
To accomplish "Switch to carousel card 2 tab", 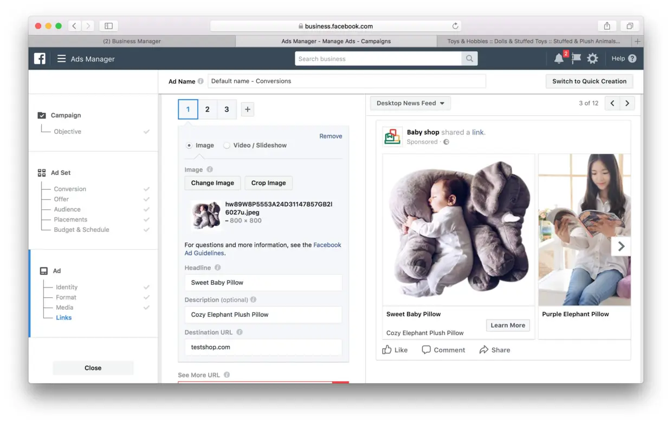I will [208, 109].
